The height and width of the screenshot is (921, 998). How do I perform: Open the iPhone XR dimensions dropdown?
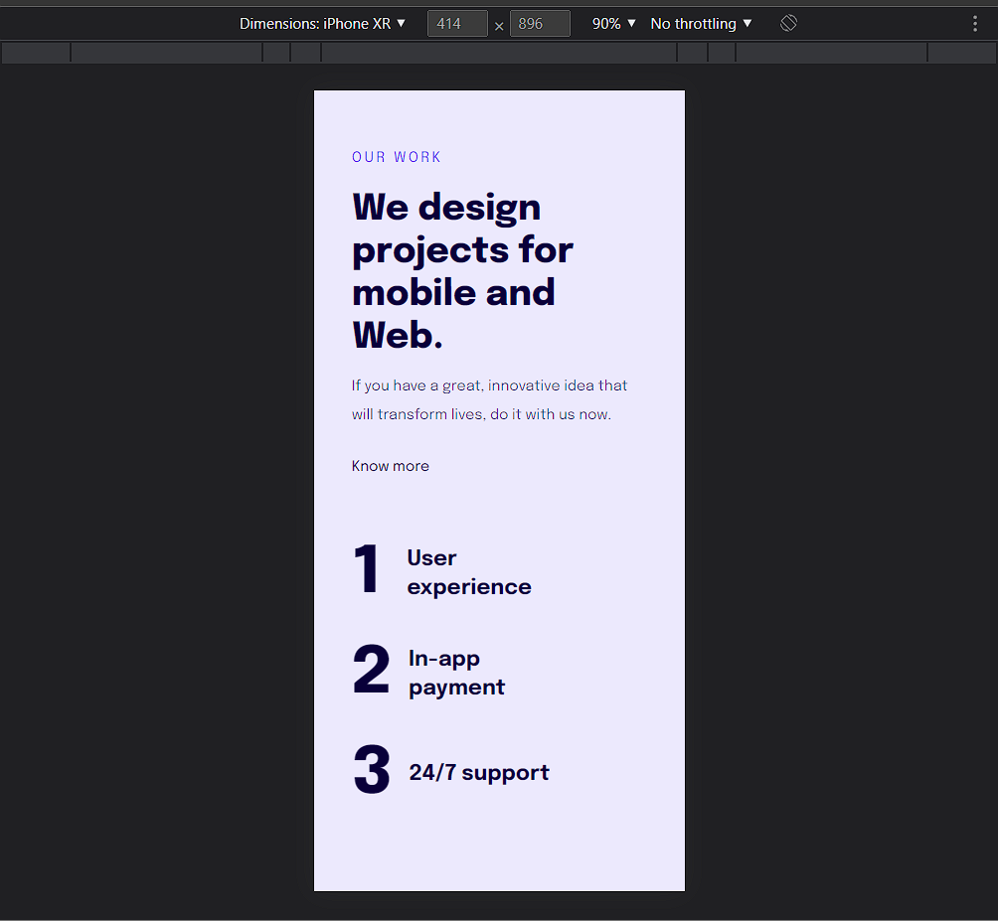coord(322,23)
